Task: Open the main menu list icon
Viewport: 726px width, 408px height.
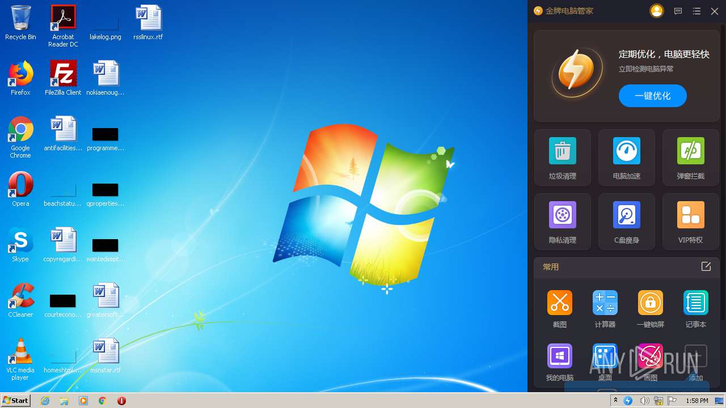Action: point(697,11)
